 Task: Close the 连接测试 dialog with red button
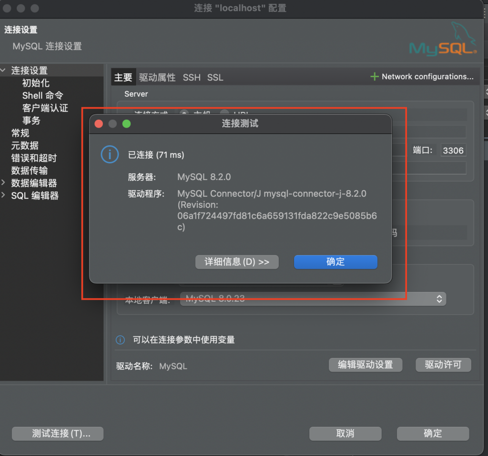[x=99, y=124]
